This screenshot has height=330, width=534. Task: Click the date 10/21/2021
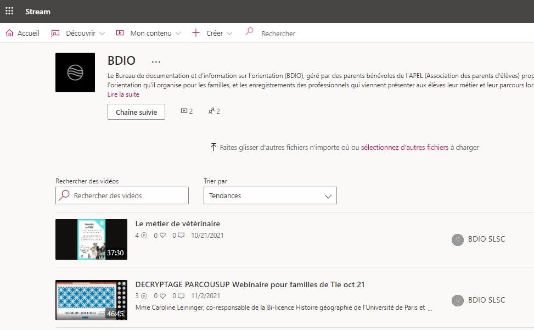tap(207, 236)
